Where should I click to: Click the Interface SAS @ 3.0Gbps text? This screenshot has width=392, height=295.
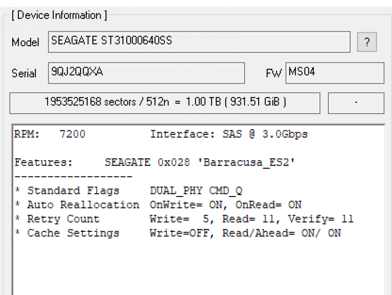[x=229, y=135]
